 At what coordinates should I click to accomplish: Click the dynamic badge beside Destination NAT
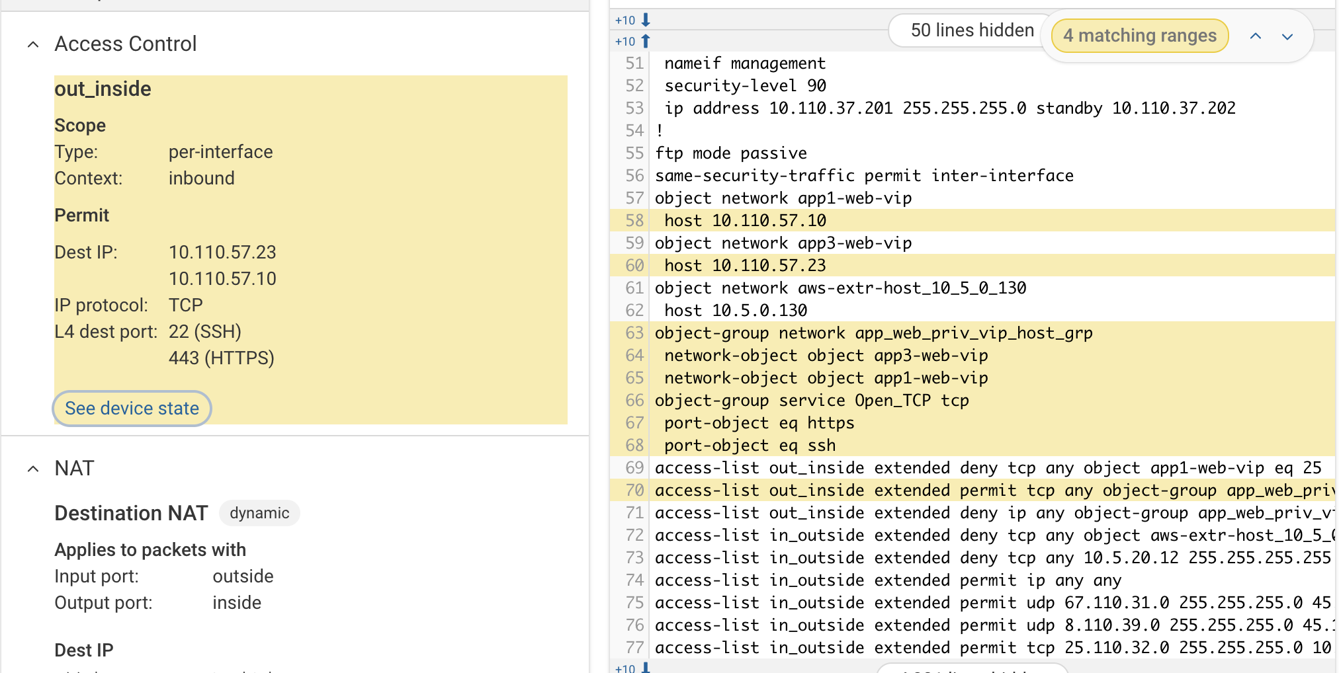259,513
